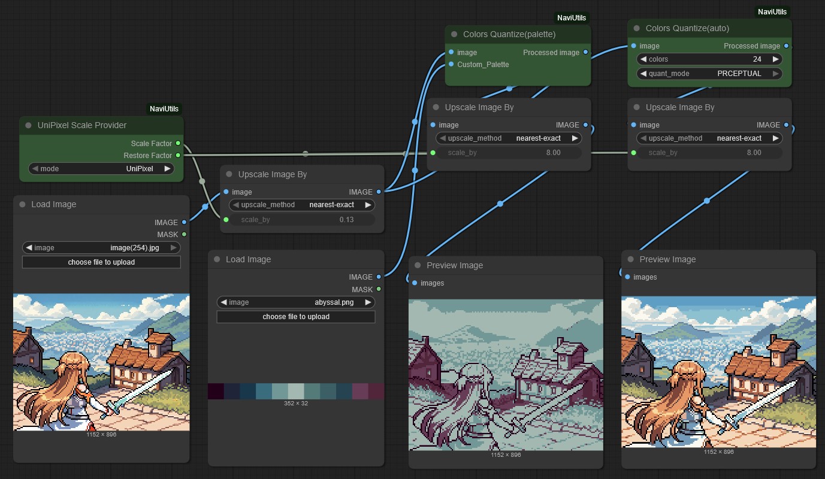The image size is (825, 479).
Task: Increase colors value with the right arrow
Action: pyautogui.click(x=776, y=59)
